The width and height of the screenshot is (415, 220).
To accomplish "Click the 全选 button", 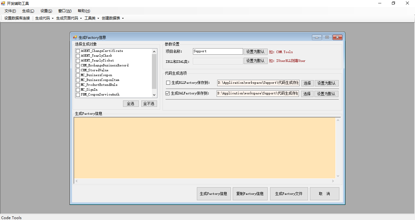I will coord(131,104).
